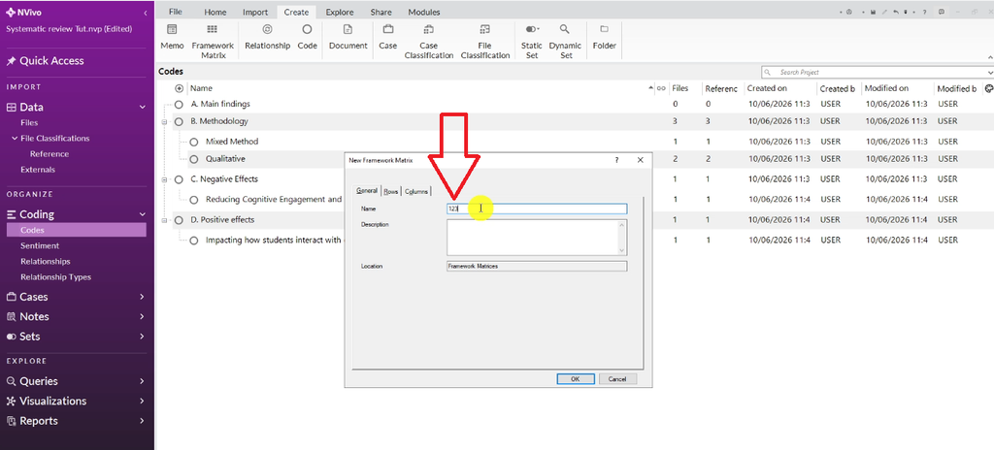Switch to the Rows tab in the dialog

tap(391, 191)
